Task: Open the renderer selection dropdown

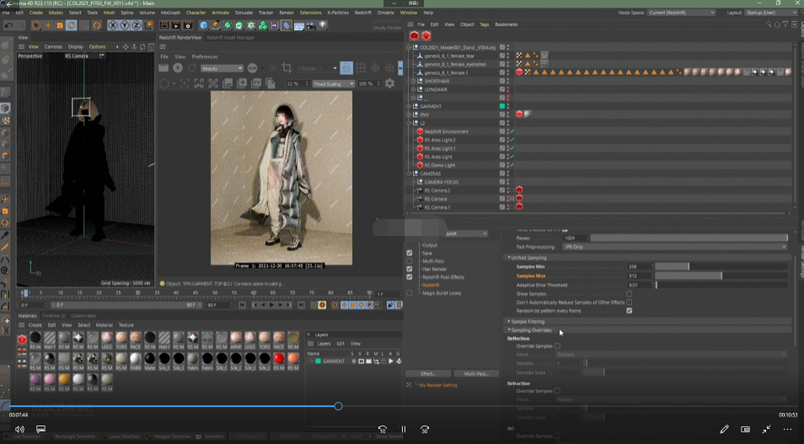Action: (x=465, y=233)
